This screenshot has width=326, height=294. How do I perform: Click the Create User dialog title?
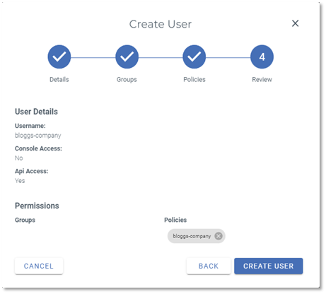[161, 24]
